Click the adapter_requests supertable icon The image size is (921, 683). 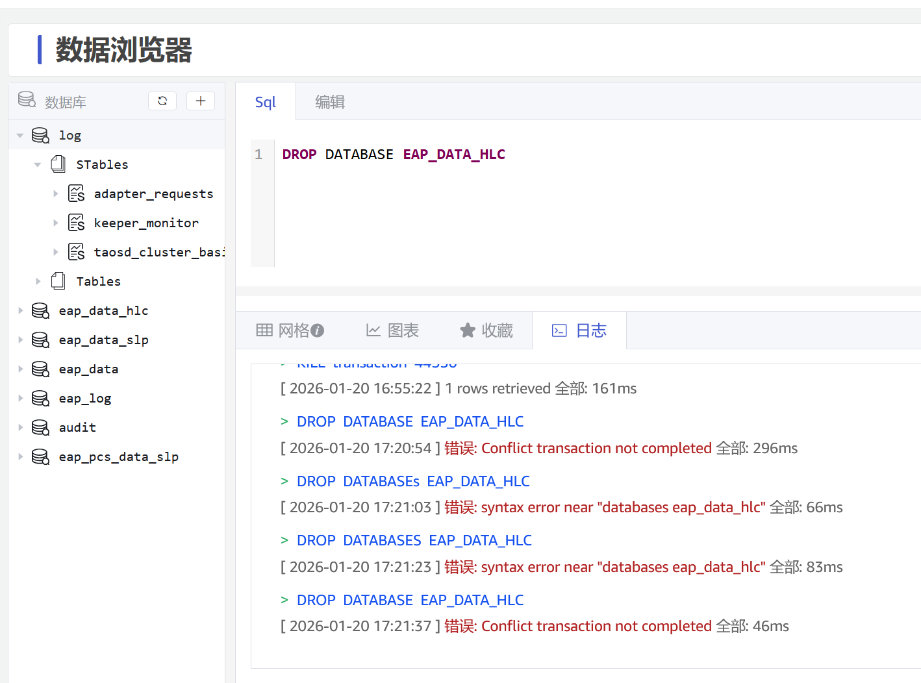click(x=77, y=193)
